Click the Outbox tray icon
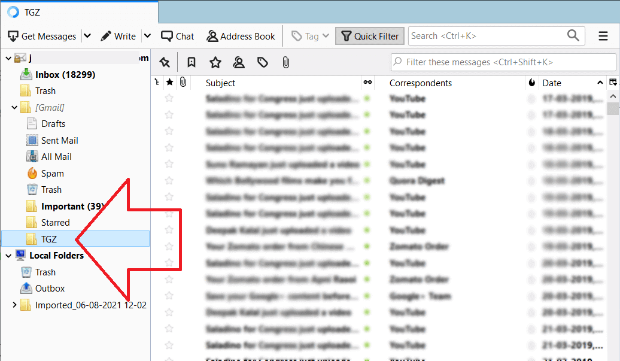 (26, 288)
